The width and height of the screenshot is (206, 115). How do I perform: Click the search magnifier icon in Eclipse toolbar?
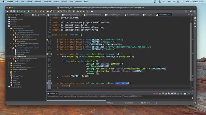[x=186, y=11]
